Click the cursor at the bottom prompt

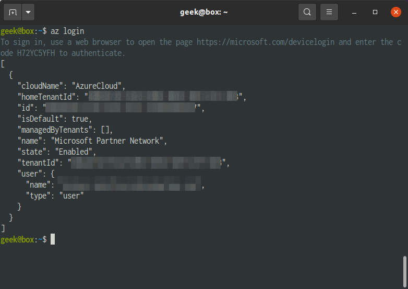53,239
